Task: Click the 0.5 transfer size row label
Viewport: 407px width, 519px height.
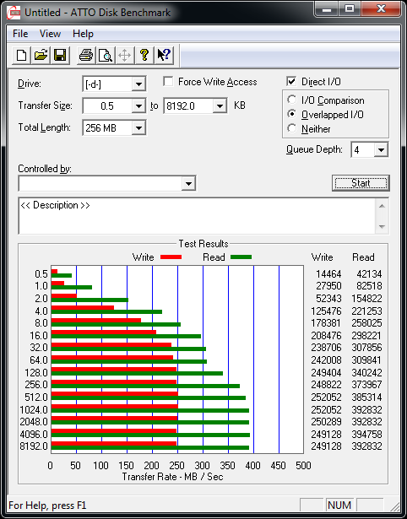Action: 41,274
